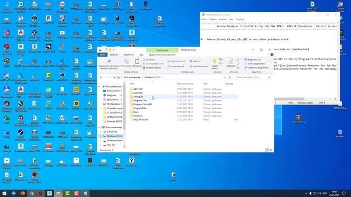Create a new folder with Новая папка
Screen dimensions: 351x197
(x=214, y=64)
